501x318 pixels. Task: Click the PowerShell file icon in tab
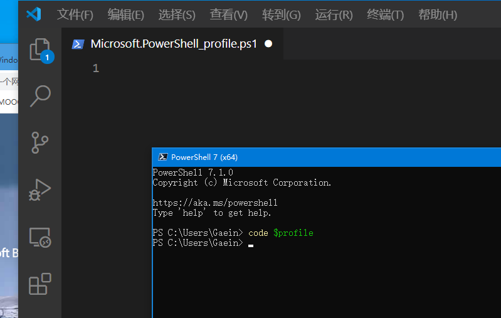pos(78,44)
